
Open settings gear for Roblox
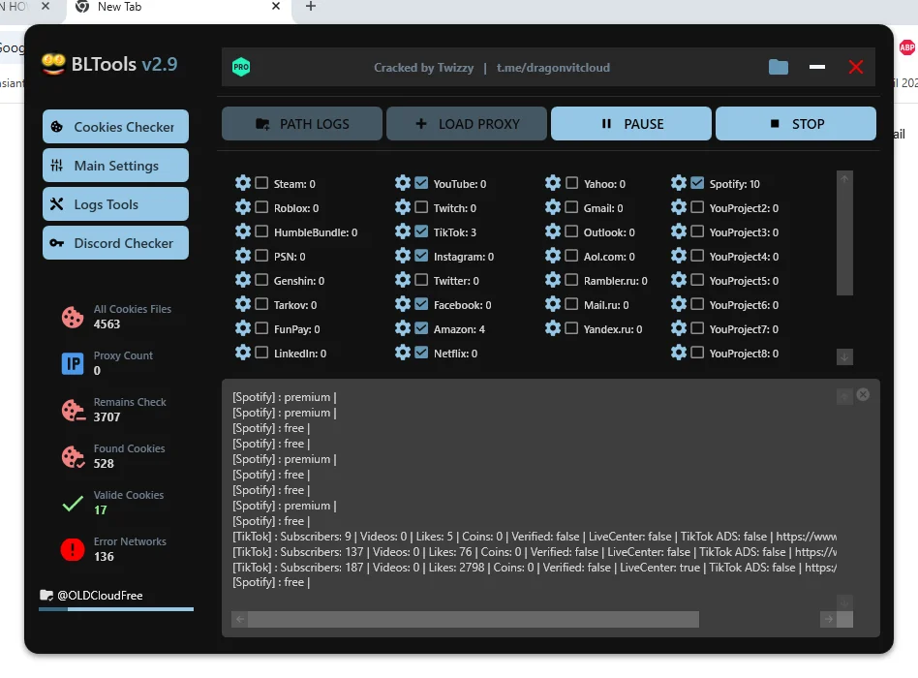click(243, 207)
